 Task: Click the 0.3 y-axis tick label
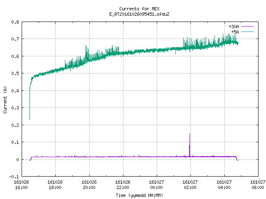click(x=15, y=108)
